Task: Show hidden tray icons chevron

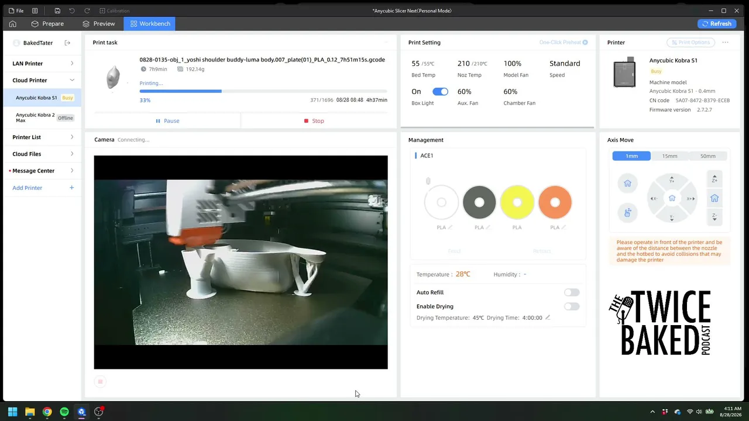Action: pyautogui.click(x=652, y=412)
